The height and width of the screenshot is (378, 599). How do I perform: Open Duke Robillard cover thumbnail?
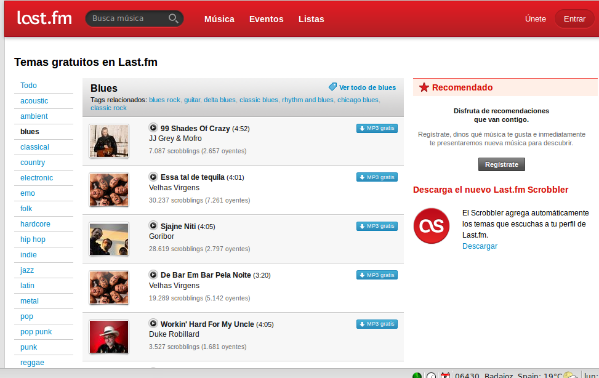click(x=109, y=337)
